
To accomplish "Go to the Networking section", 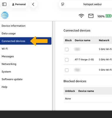I will tap(9, 64).
